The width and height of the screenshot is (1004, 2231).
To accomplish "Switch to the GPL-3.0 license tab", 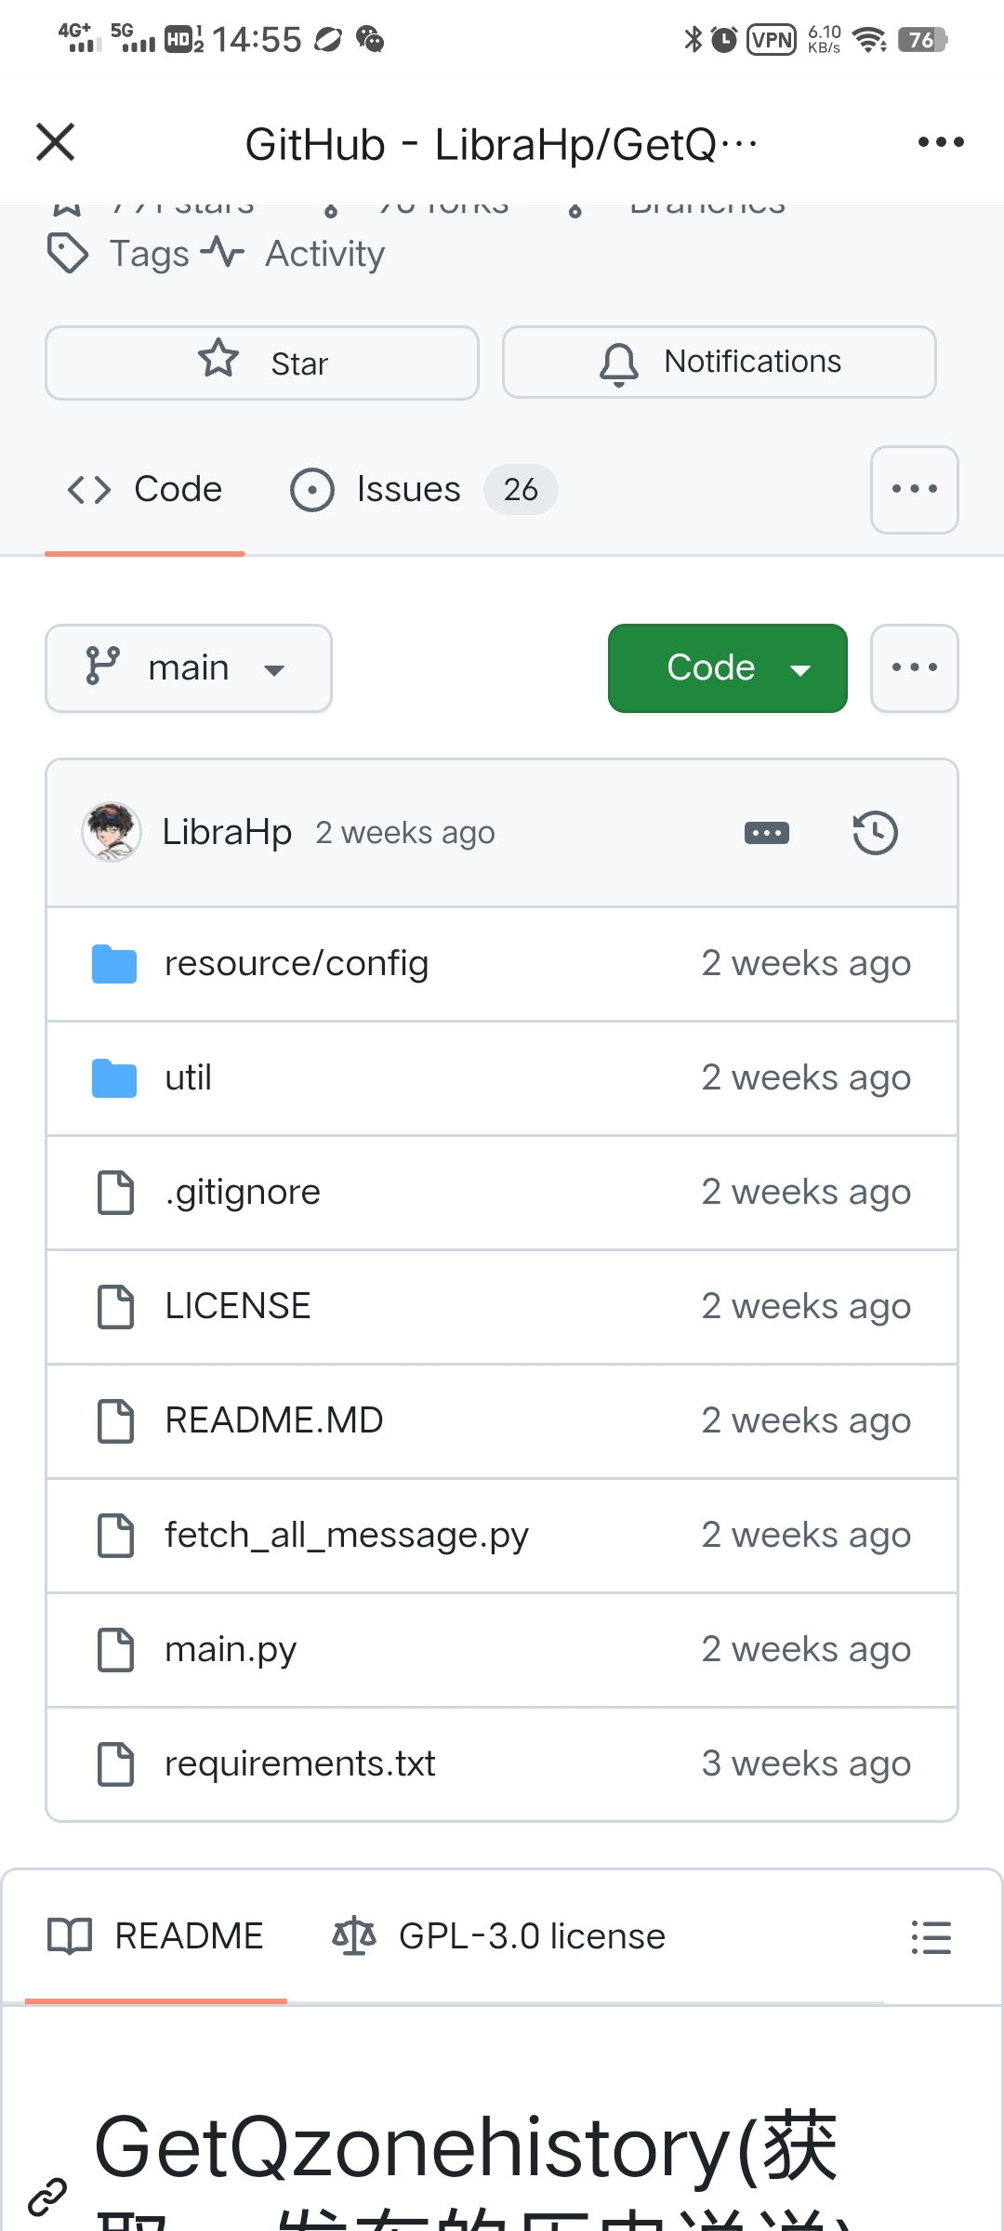I will 499,1937.
